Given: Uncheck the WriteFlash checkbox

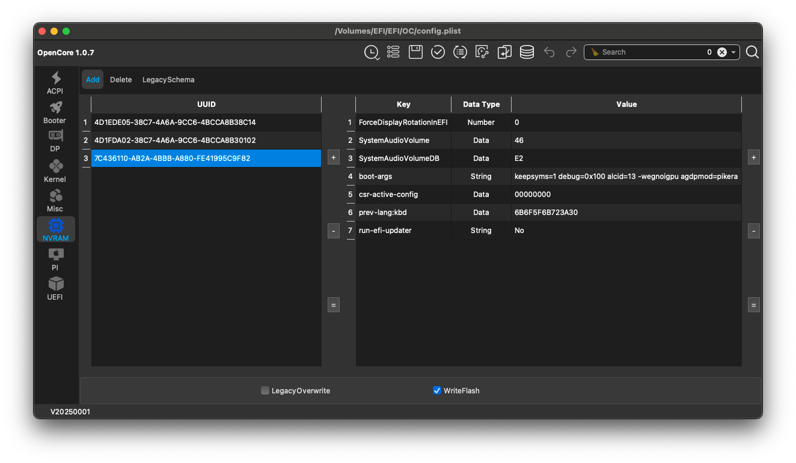Looking at the screenshot, I should 437,391.
